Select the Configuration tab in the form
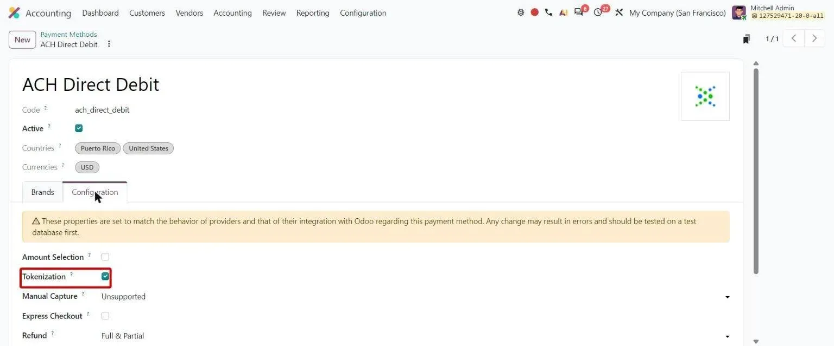 click(95, 192)
